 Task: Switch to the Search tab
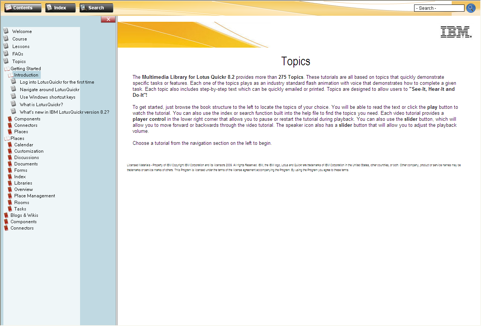pyautogui.click(x=96, y=8)
